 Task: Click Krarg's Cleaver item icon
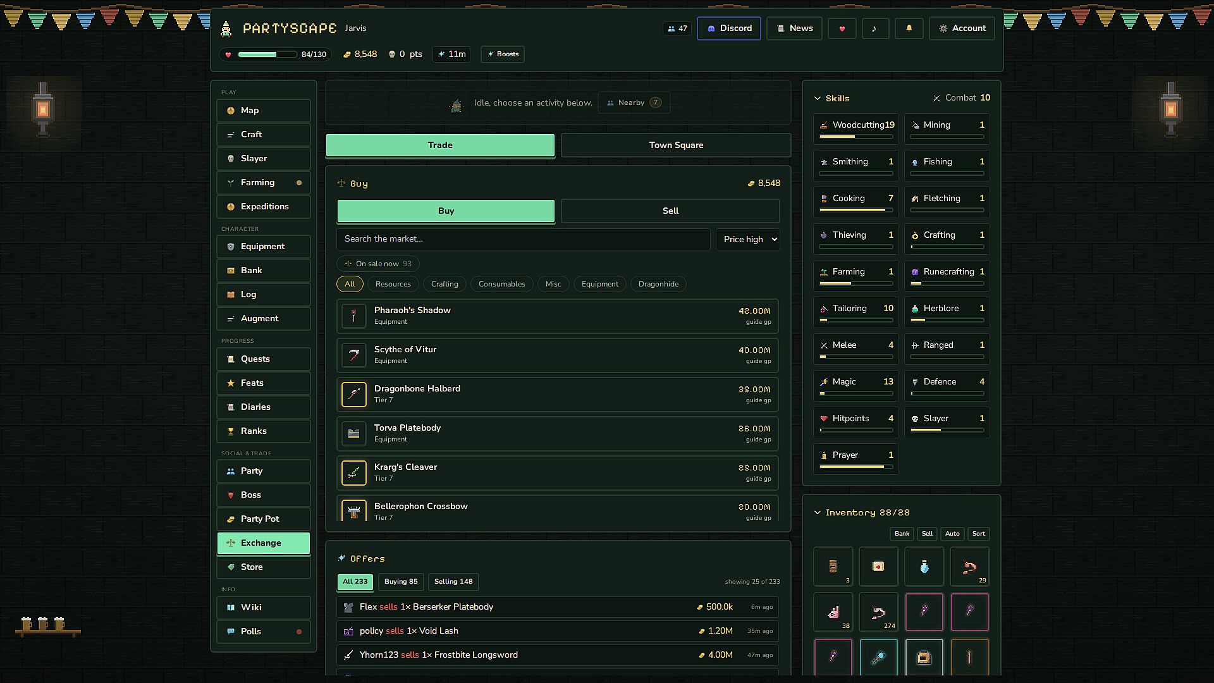353,472
